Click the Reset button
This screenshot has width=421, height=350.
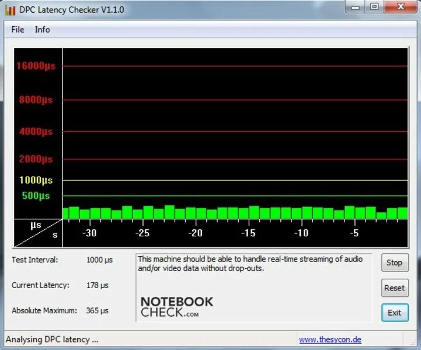[395, 288]
